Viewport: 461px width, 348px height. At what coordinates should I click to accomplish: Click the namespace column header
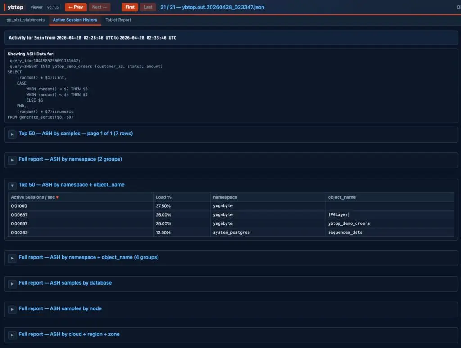point(225,197)
